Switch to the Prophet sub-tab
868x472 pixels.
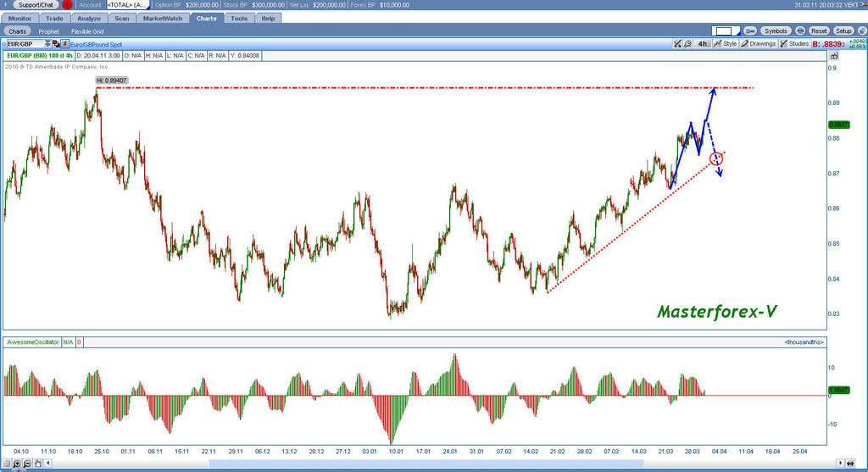[x=48, y=31]
